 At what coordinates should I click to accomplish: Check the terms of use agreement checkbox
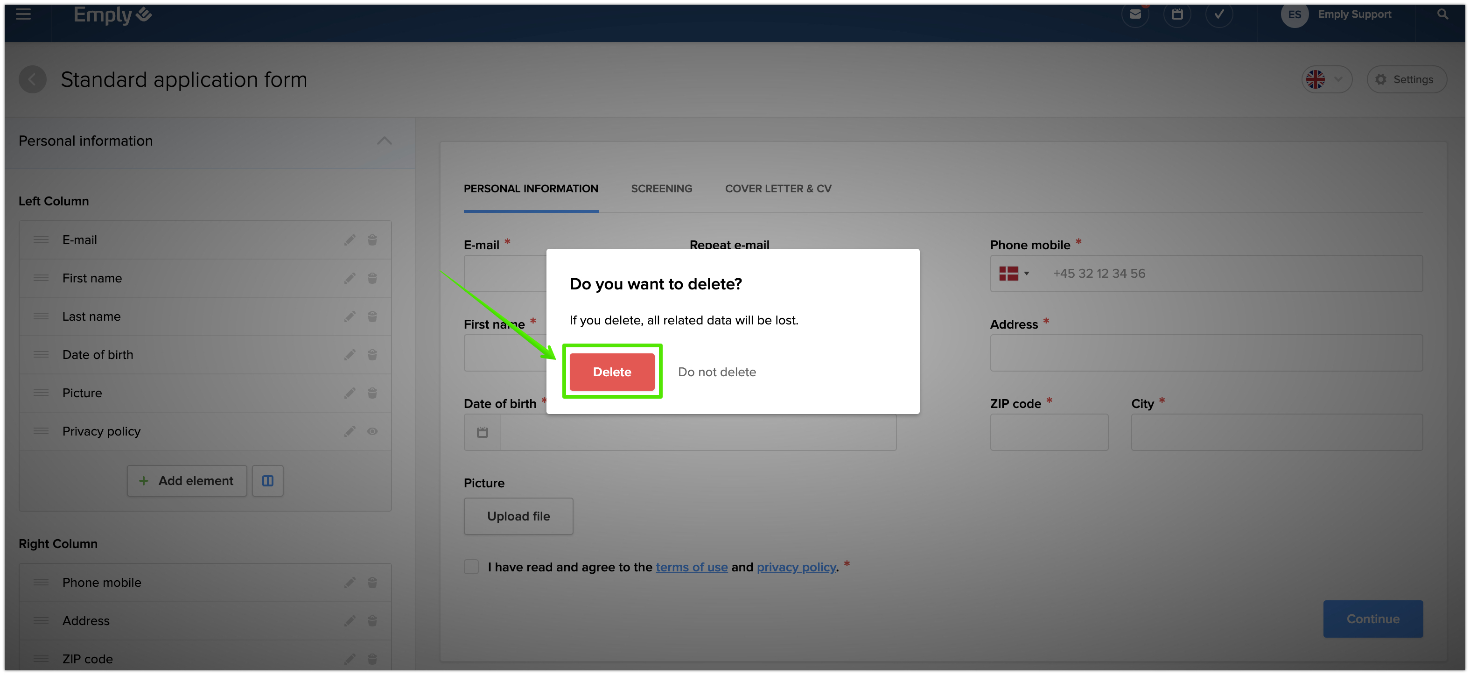coord(471,567)
